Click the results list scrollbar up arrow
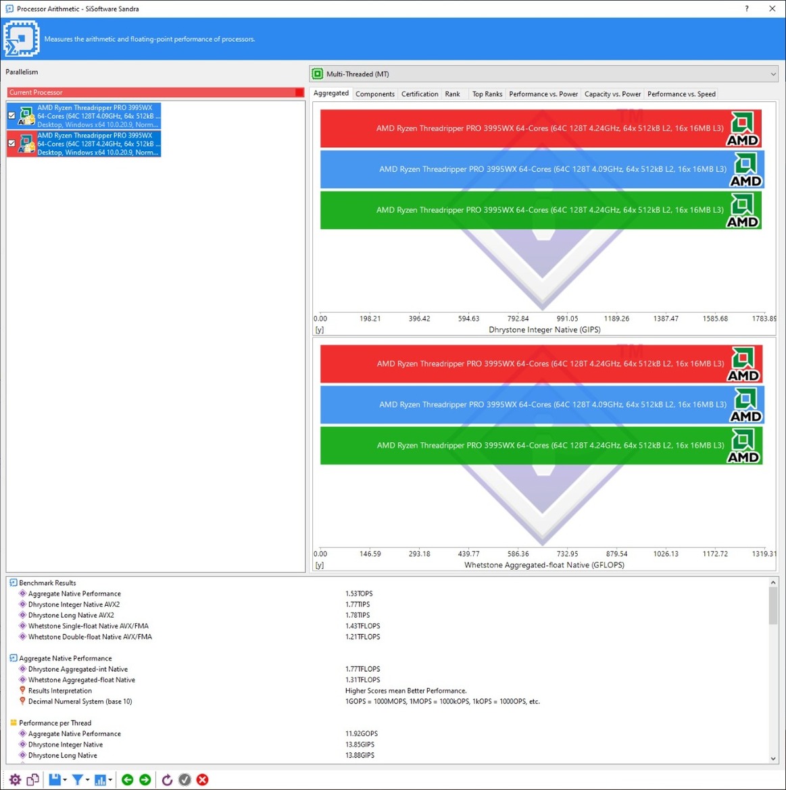786x790 pixels. (x=773, y=583)
